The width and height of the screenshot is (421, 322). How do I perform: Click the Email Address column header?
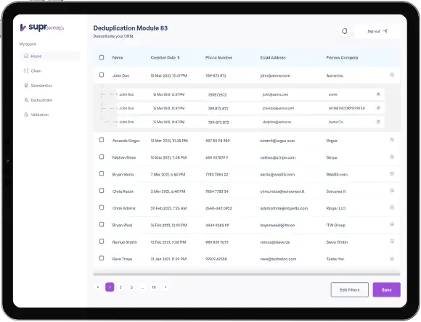[273, 57]
